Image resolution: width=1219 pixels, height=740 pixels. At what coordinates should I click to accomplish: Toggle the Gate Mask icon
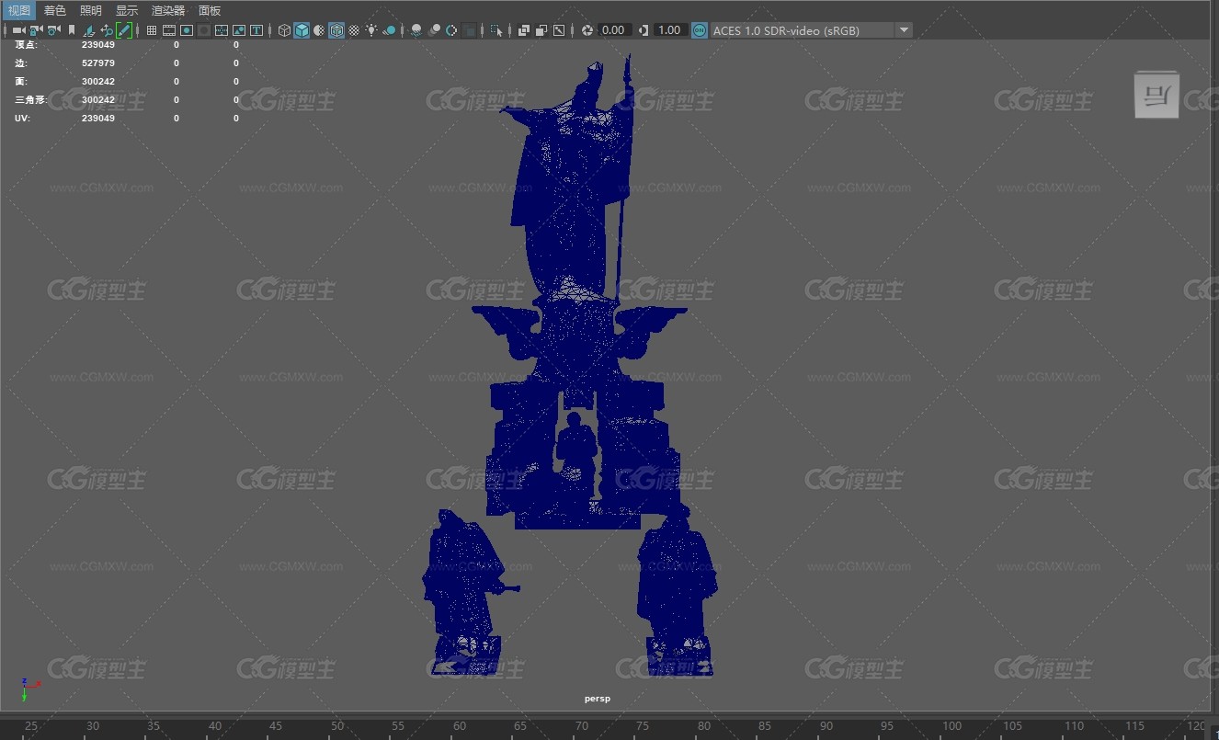click(204, 30)
